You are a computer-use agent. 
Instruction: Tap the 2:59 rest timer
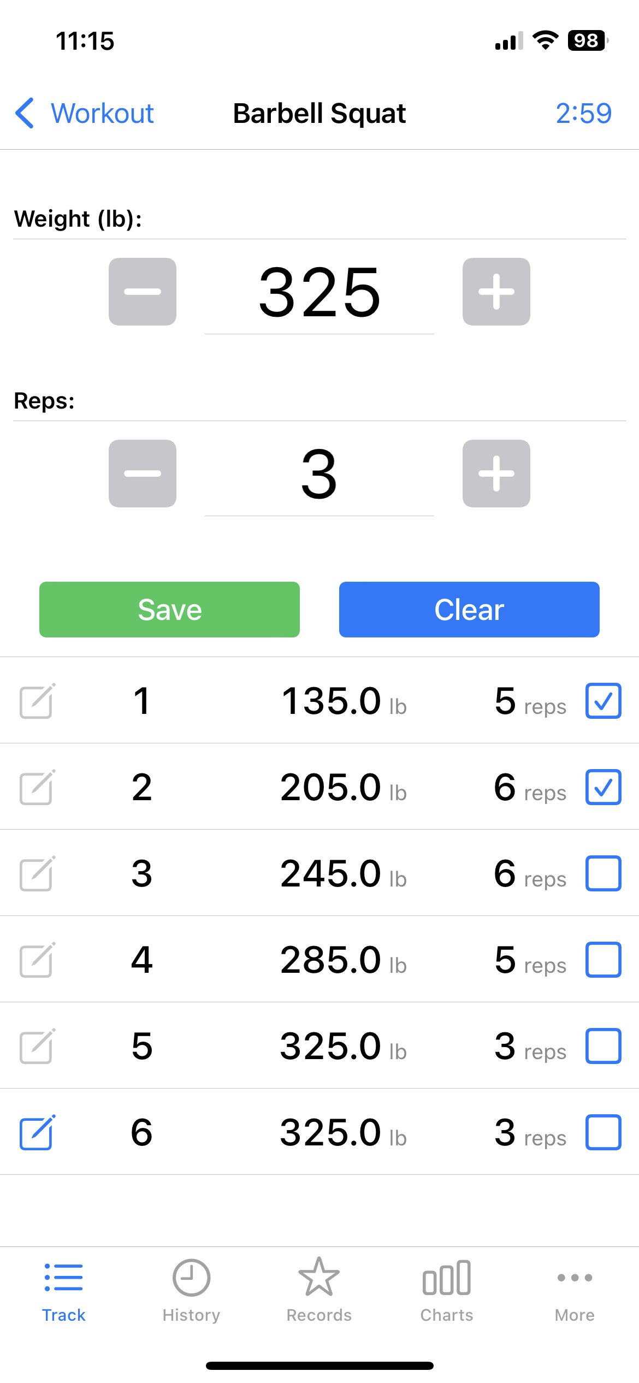583,114
